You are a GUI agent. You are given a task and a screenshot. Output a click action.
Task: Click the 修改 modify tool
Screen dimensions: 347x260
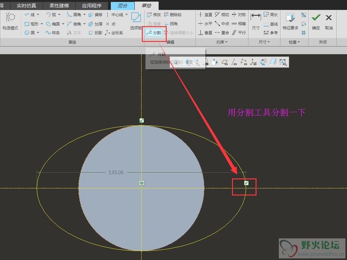(153, 15)
